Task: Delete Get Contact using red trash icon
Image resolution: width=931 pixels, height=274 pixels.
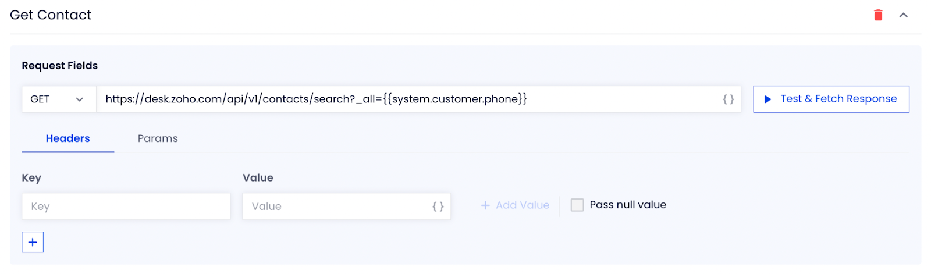Action: point(878,15)
